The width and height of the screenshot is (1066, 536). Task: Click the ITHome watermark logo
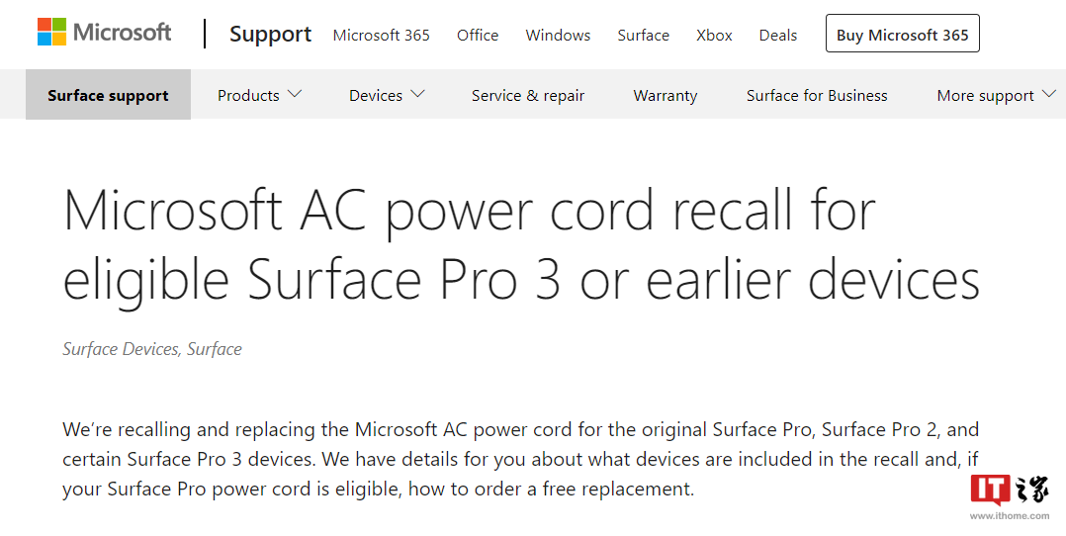point(1010,497)
